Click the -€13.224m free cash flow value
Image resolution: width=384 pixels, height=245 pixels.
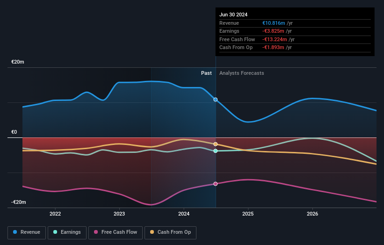click(275, 39)
